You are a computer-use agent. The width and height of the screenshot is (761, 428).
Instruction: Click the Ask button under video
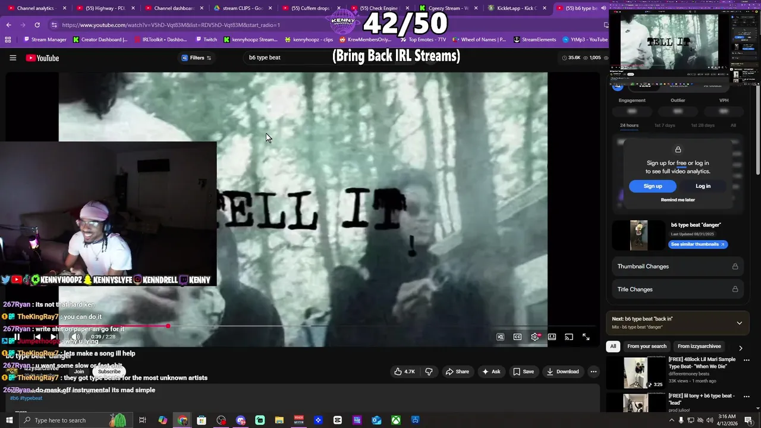tap(490, 372)
